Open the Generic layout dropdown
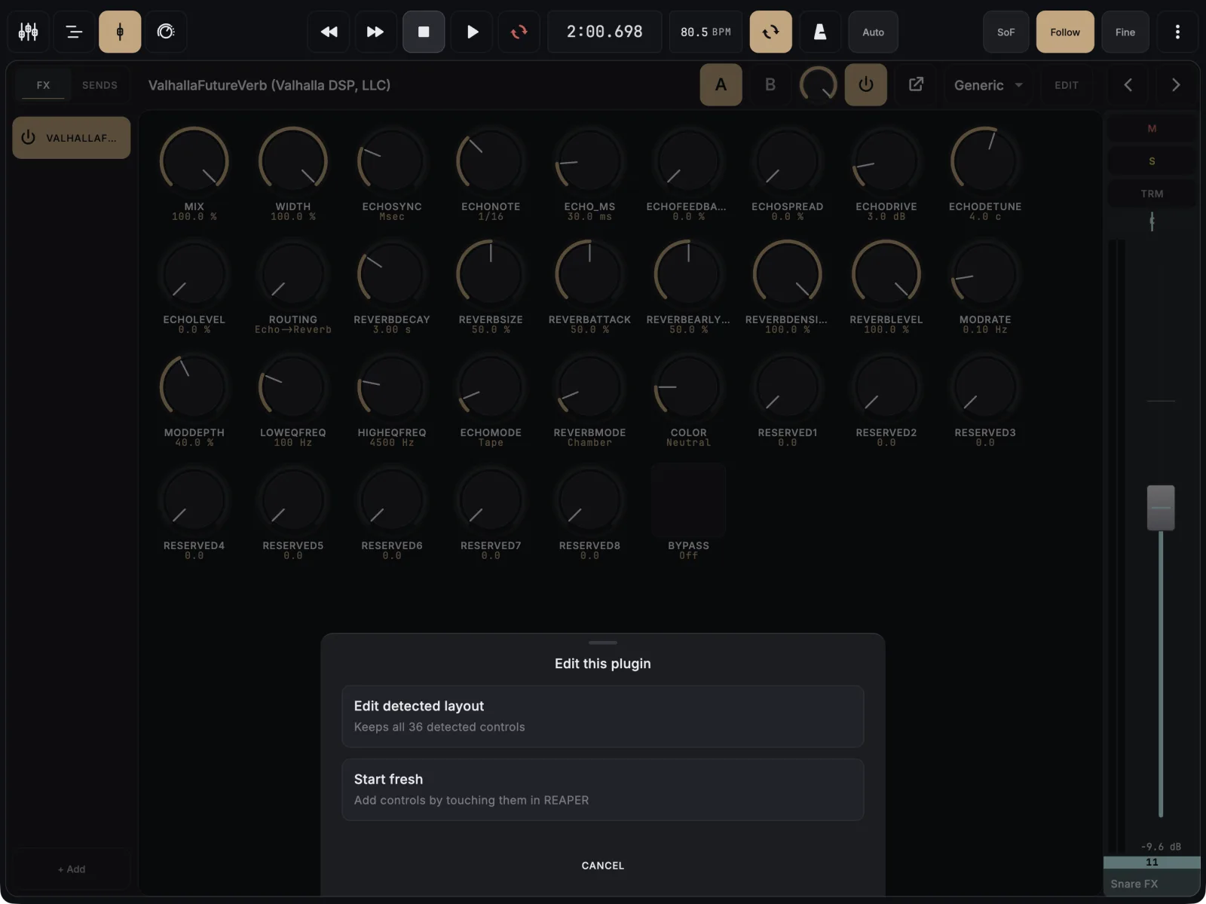1206x904 pixels. [x=988, y=85]
